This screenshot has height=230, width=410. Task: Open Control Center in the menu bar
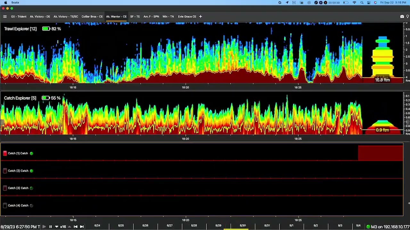(x=369, y=3)
